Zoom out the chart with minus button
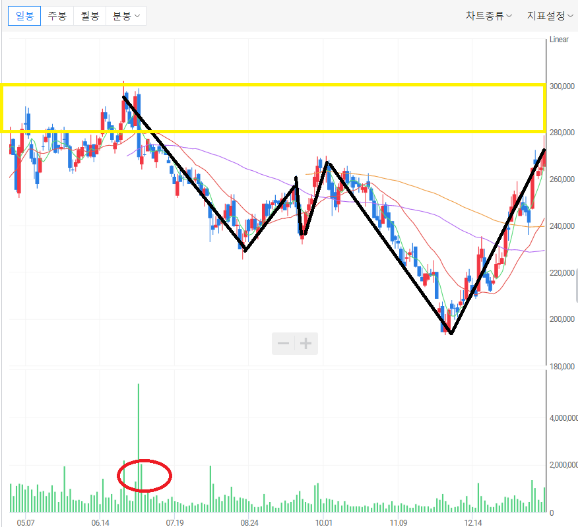This screenshot has width=578, height=527. [283, 344]
